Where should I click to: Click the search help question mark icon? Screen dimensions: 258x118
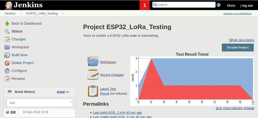click(219, 5)
